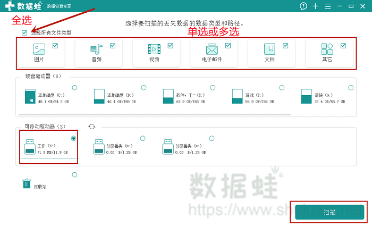The image size is (372, 227).
Task: Click the 回收站 recycle bin icon
Action: click(x=27, y=183)
